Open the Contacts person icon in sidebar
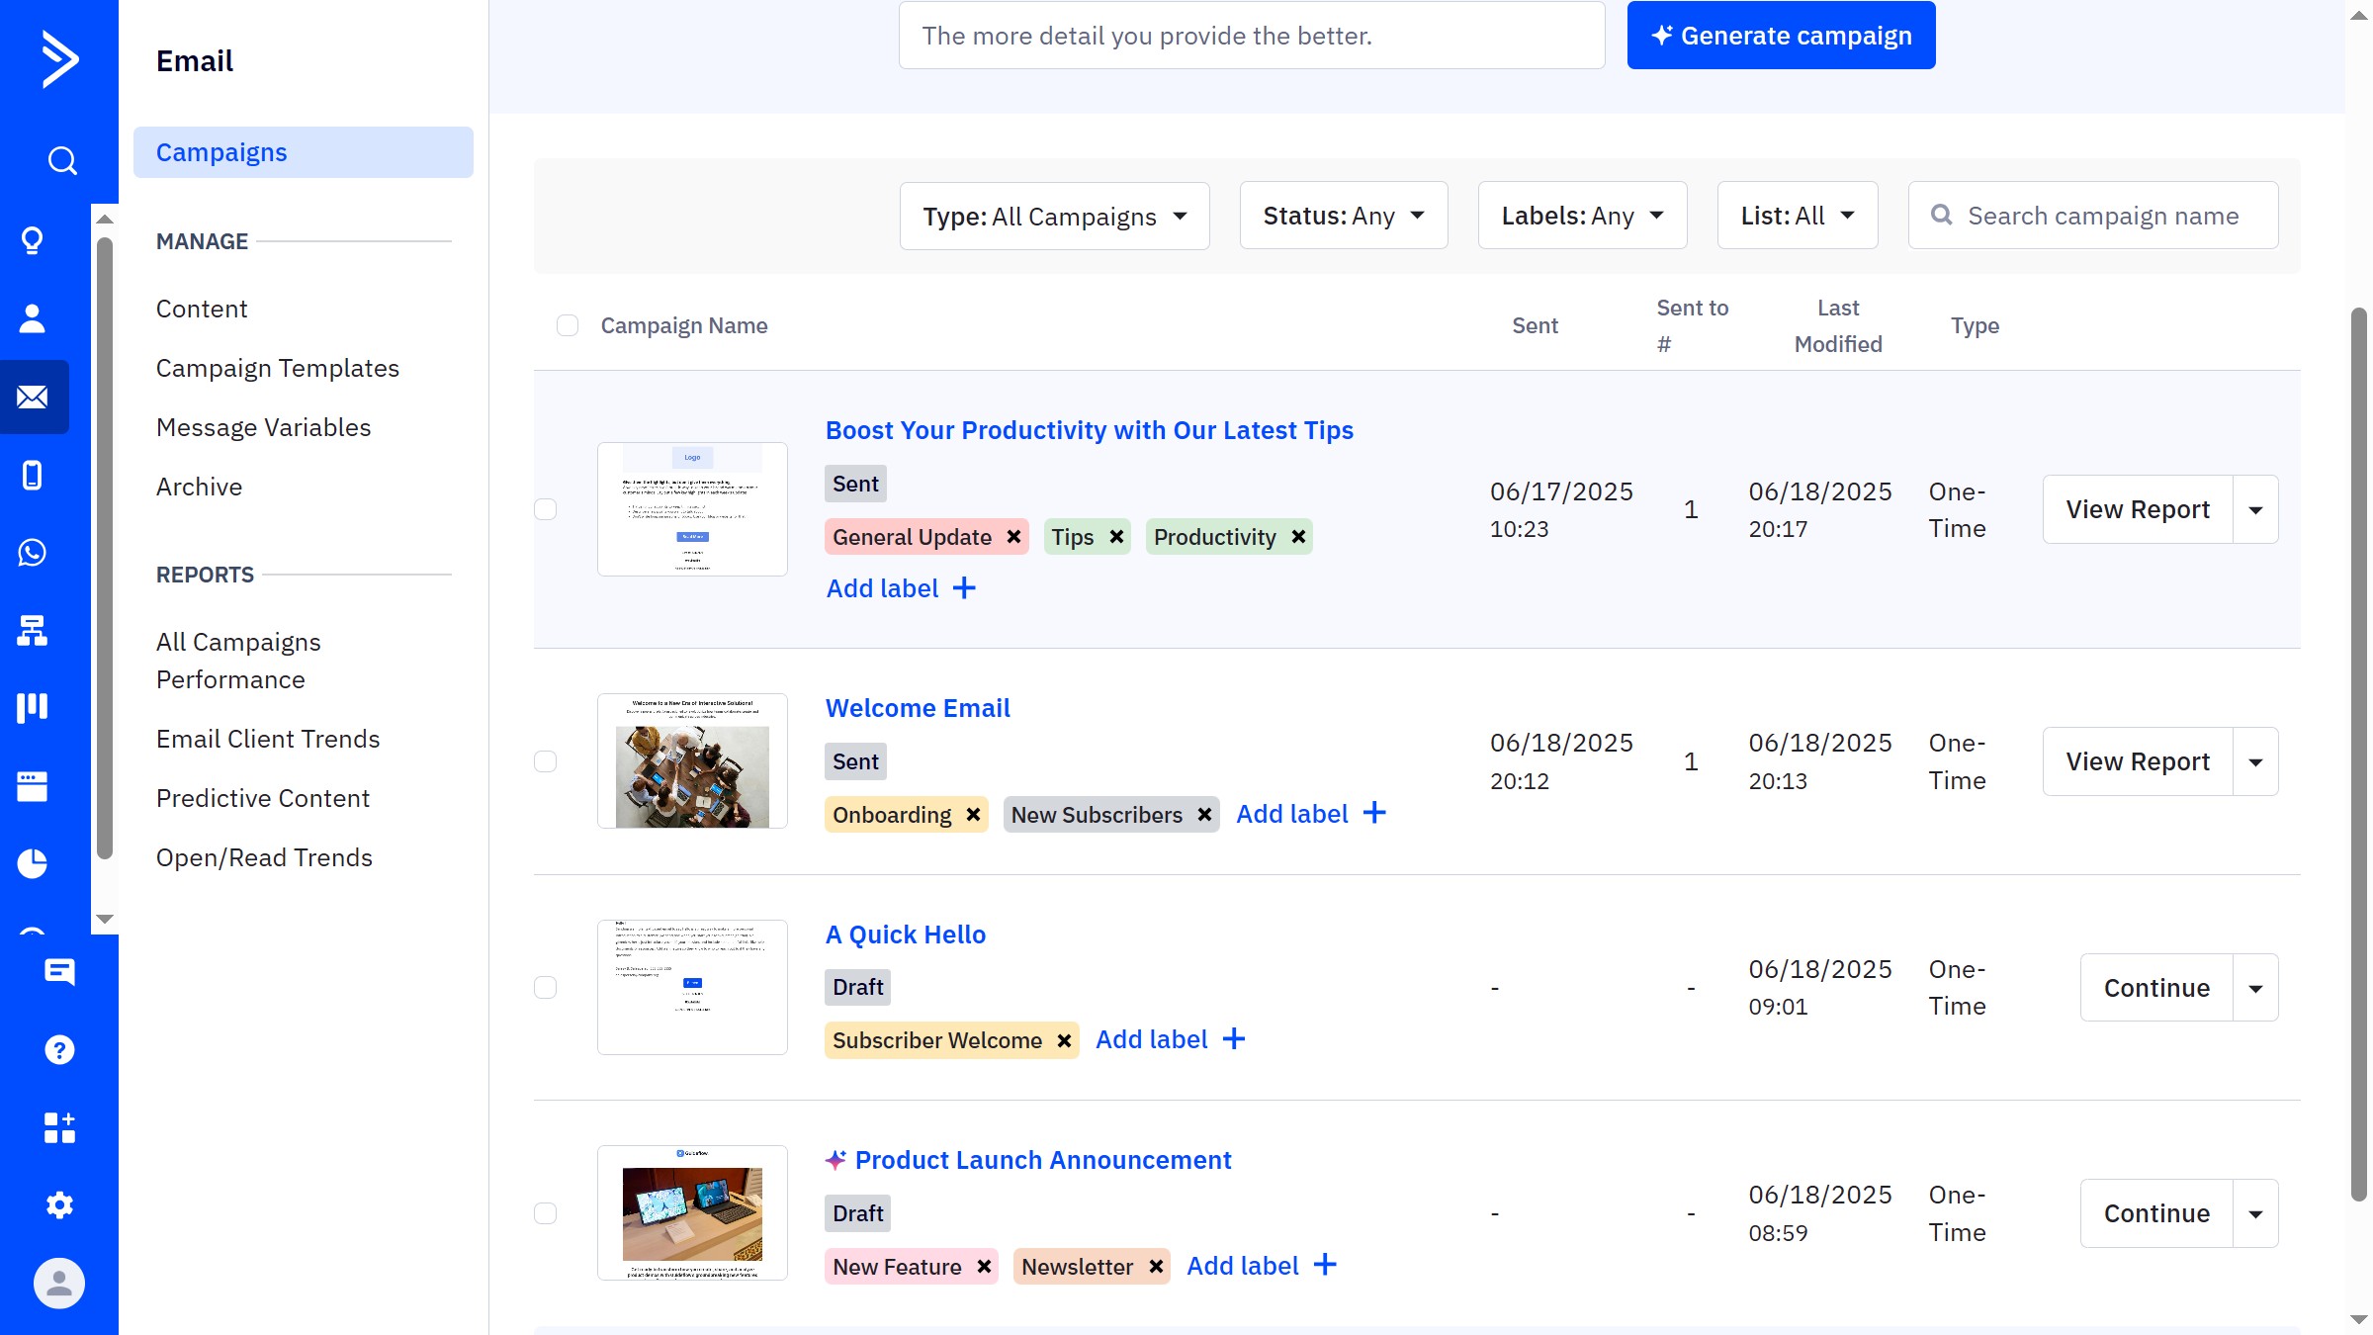 click(x=33, y=318)
